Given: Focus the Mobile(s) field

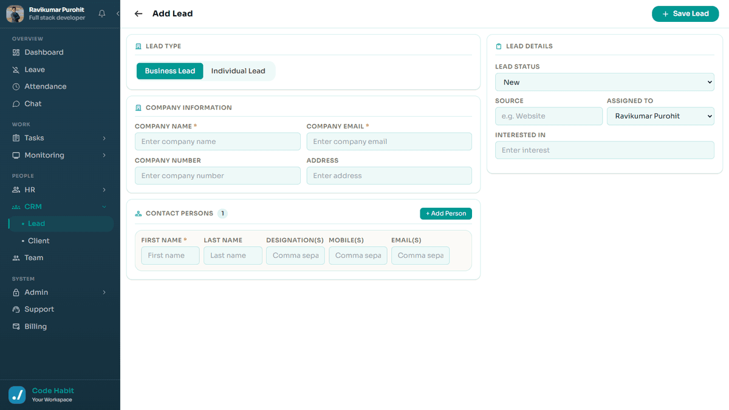Looking at the screenshot, I should (x=358, y=256).
